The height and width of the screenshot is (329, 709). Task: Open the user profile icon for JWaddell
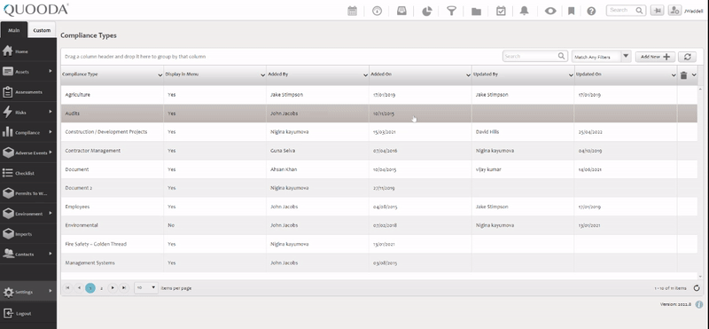click(674, 11)
